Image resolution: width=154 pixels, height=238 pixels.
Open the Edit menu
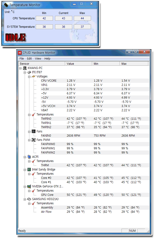[x=29, y=59]
